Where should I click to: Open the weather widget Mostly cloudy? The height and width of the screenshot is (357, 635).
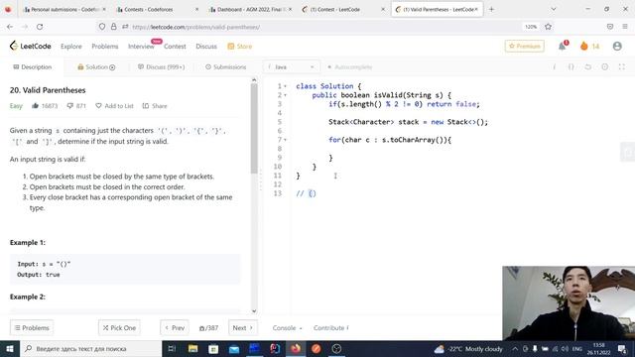[468, 348]
